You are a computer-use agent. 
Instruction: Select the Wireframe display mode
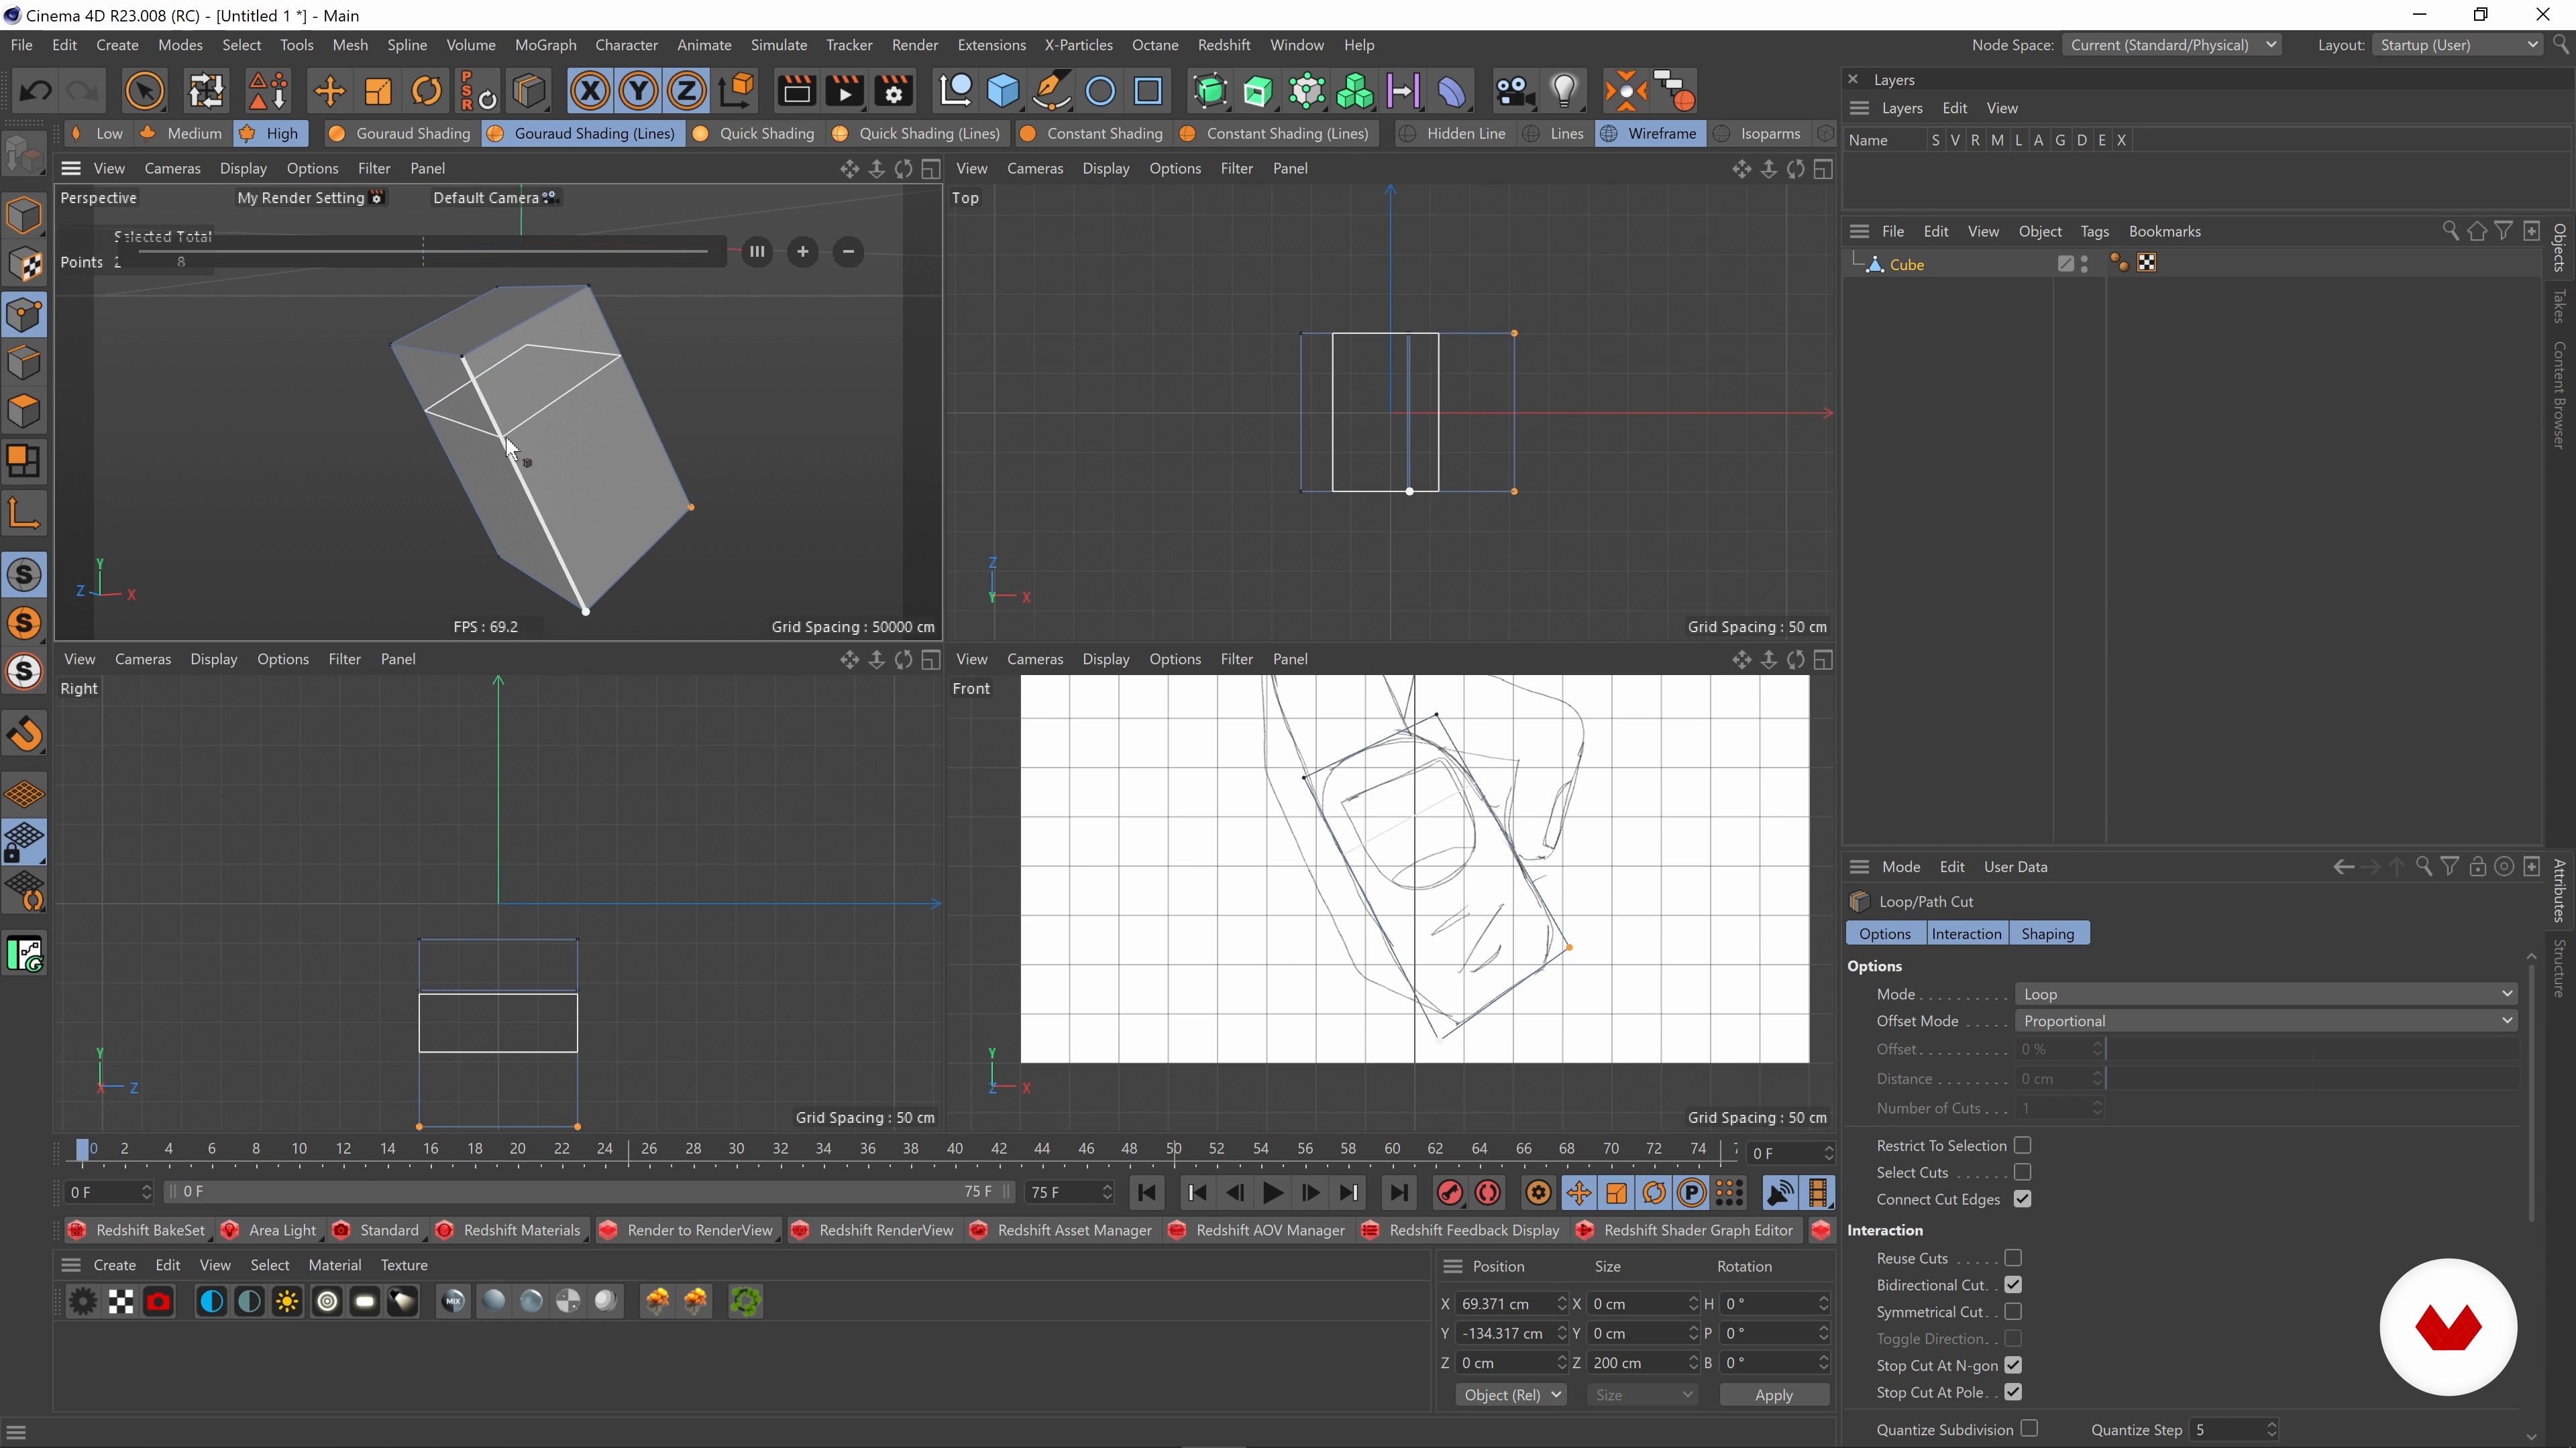pos(1649,133)
